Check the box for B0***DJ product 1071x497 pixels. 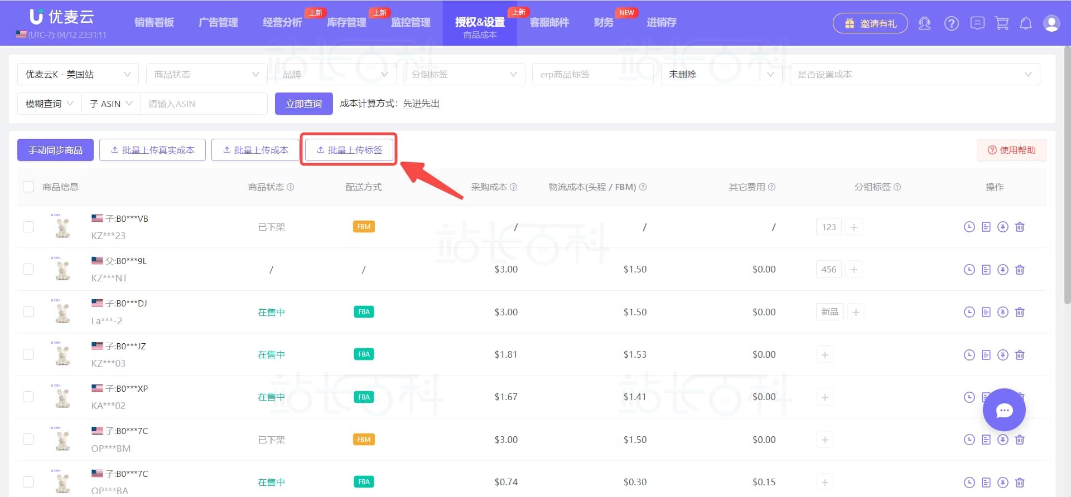(28, 311)
